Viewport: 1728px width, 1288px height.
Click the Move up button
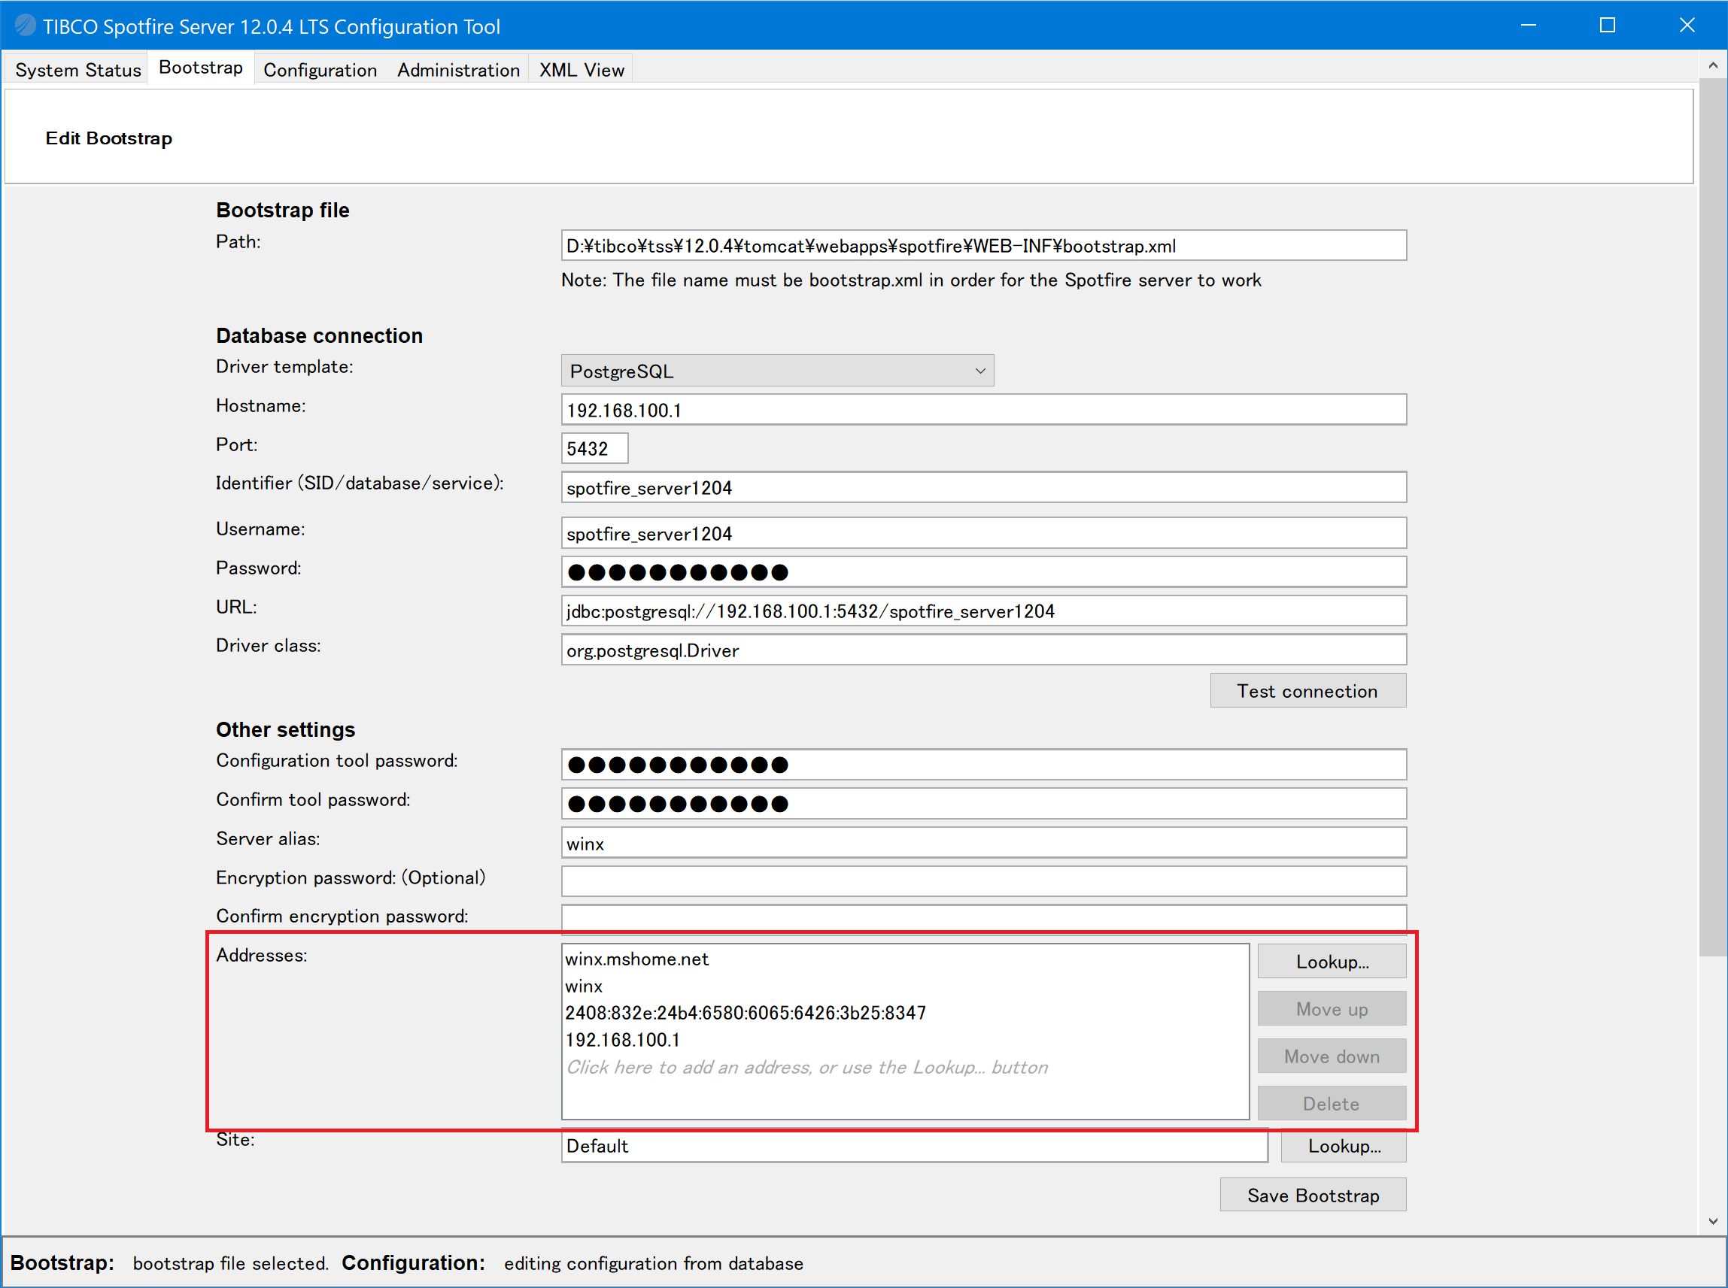pos(1332,1009)
